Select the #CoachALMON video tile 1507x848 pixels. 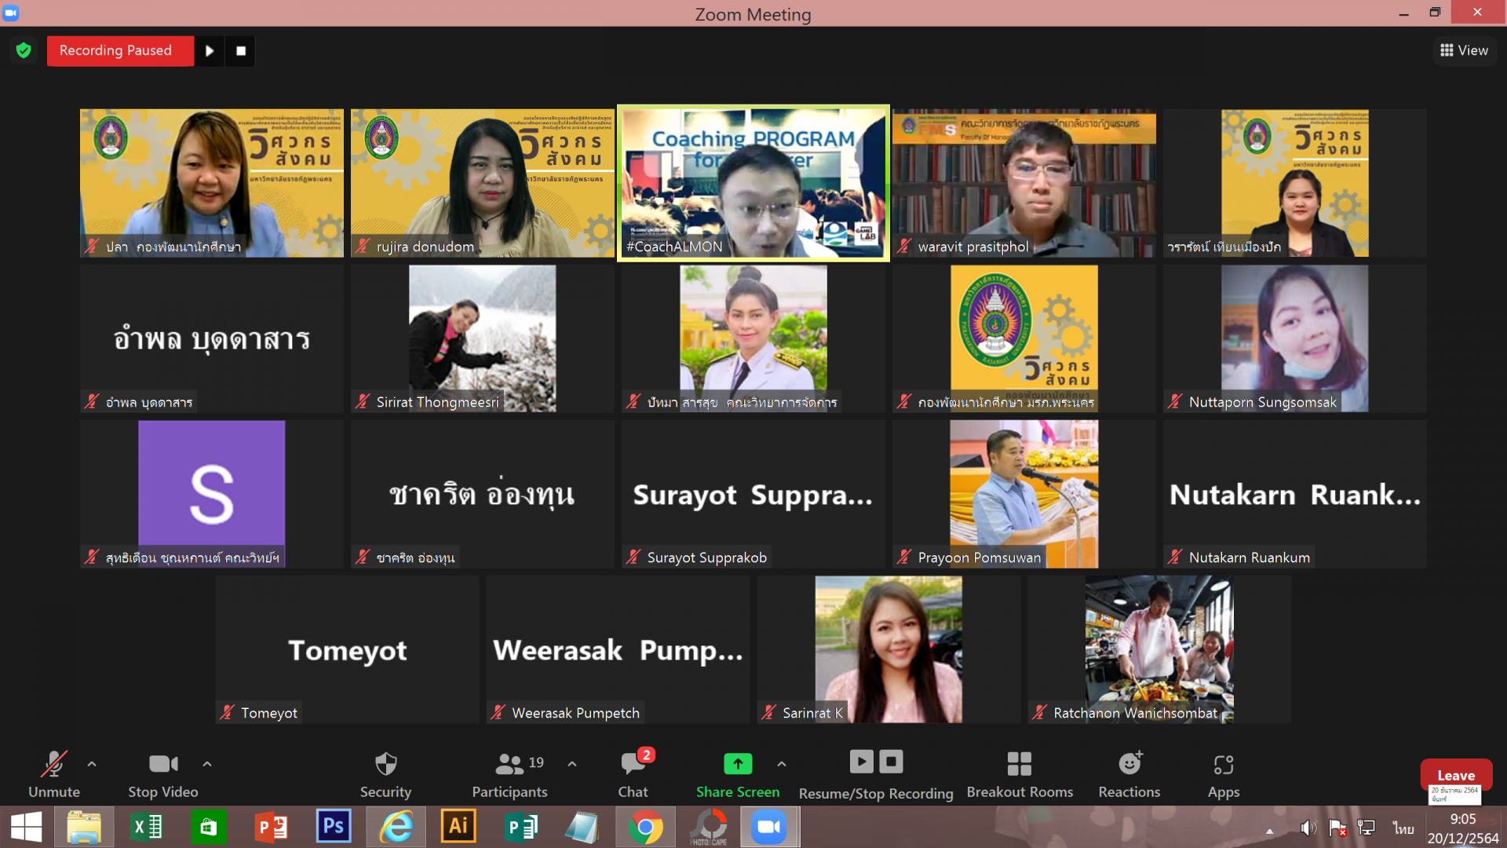[x=753, y=182]
